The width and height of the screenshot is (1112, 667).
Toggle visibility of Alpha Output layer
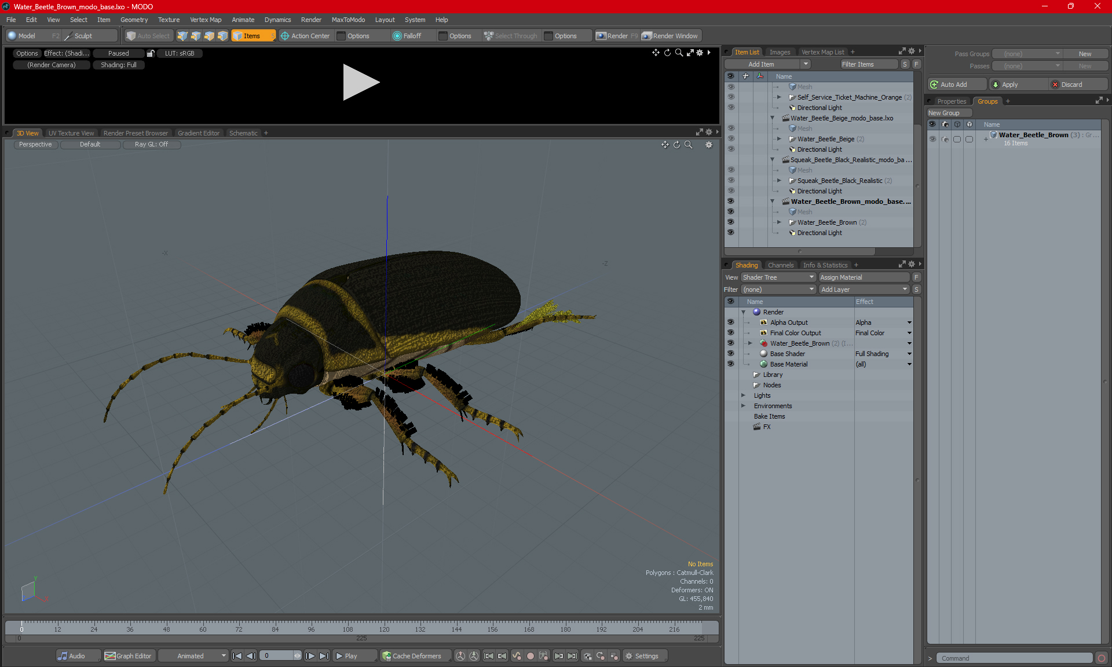point(730,322)
